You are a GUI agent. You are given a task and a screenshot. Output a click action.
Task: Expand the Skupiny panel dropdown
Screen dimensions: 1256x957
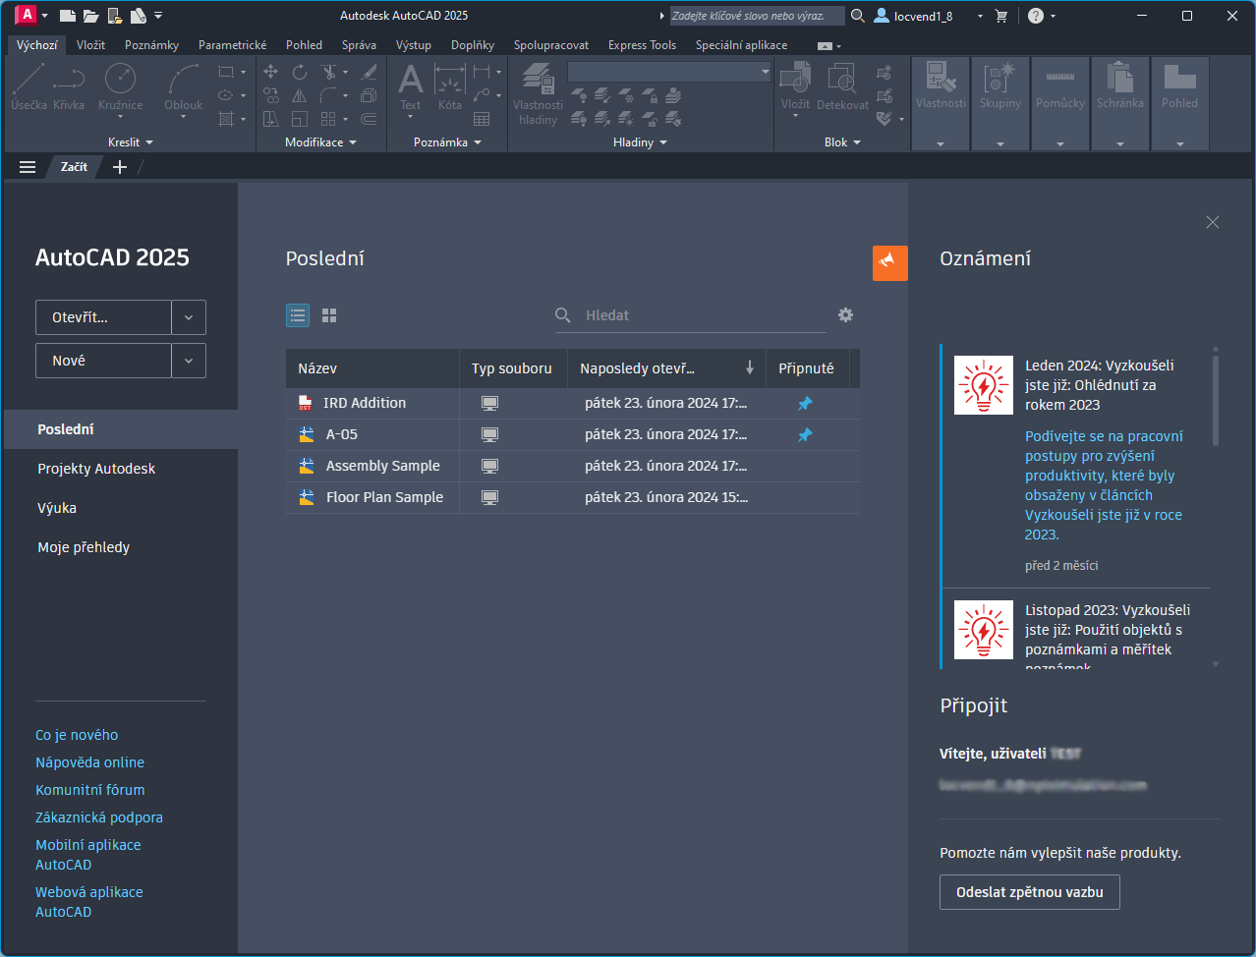[1000, 144]
